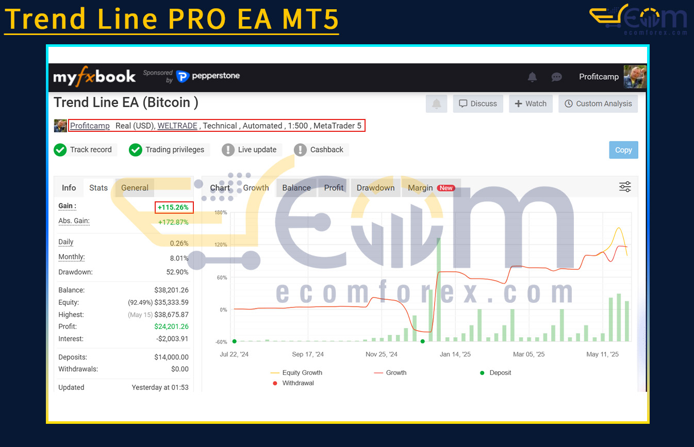This screenshot has height=447, width=694.
Task: Switch to the Stats tab
Action: pyautogui.click(x=98, y=188)
